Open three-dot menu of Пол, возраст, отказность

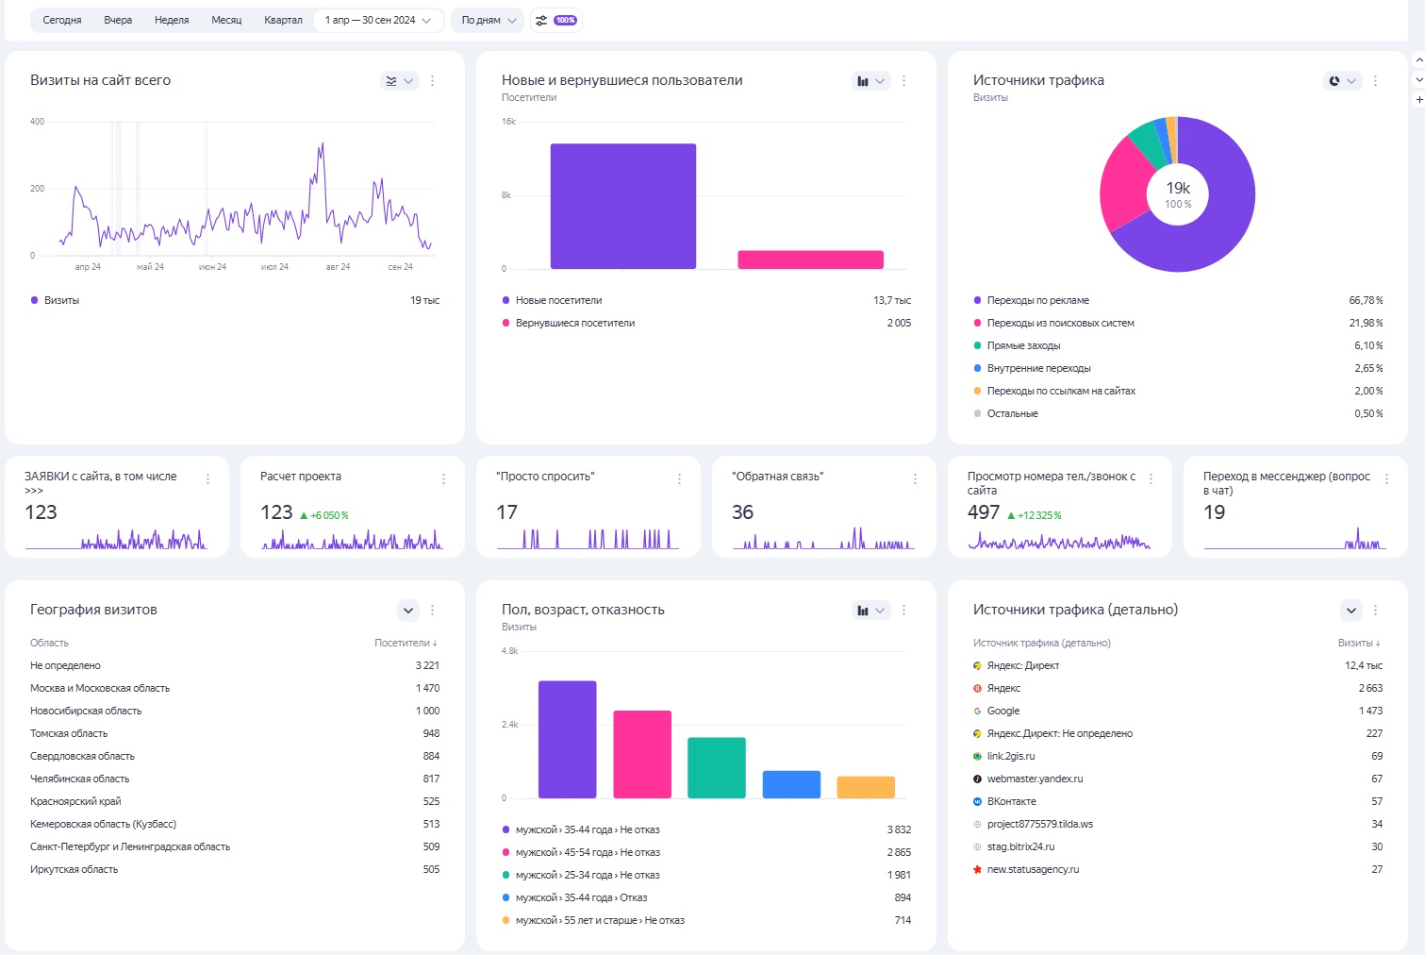(904, 611)
